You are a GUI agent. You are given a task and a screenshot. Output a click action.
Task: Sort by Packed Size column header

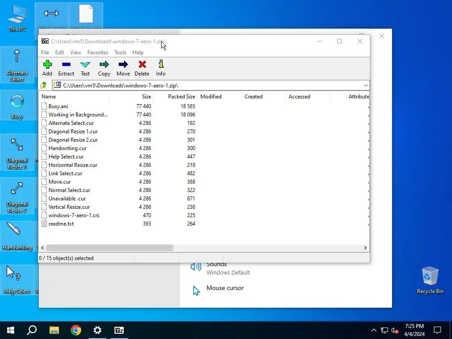click(175, 97)
